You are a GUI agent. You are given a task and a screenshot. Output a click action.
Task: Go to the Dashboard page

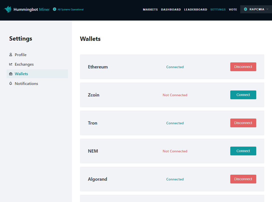coord(171,10)
